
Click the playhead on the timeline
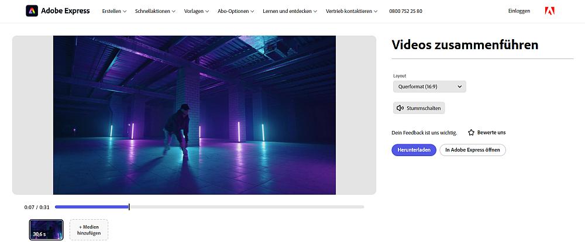129,206
